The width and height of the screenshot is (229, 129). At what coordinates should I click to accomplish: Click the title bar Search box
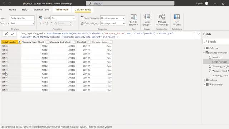[130, 3]
